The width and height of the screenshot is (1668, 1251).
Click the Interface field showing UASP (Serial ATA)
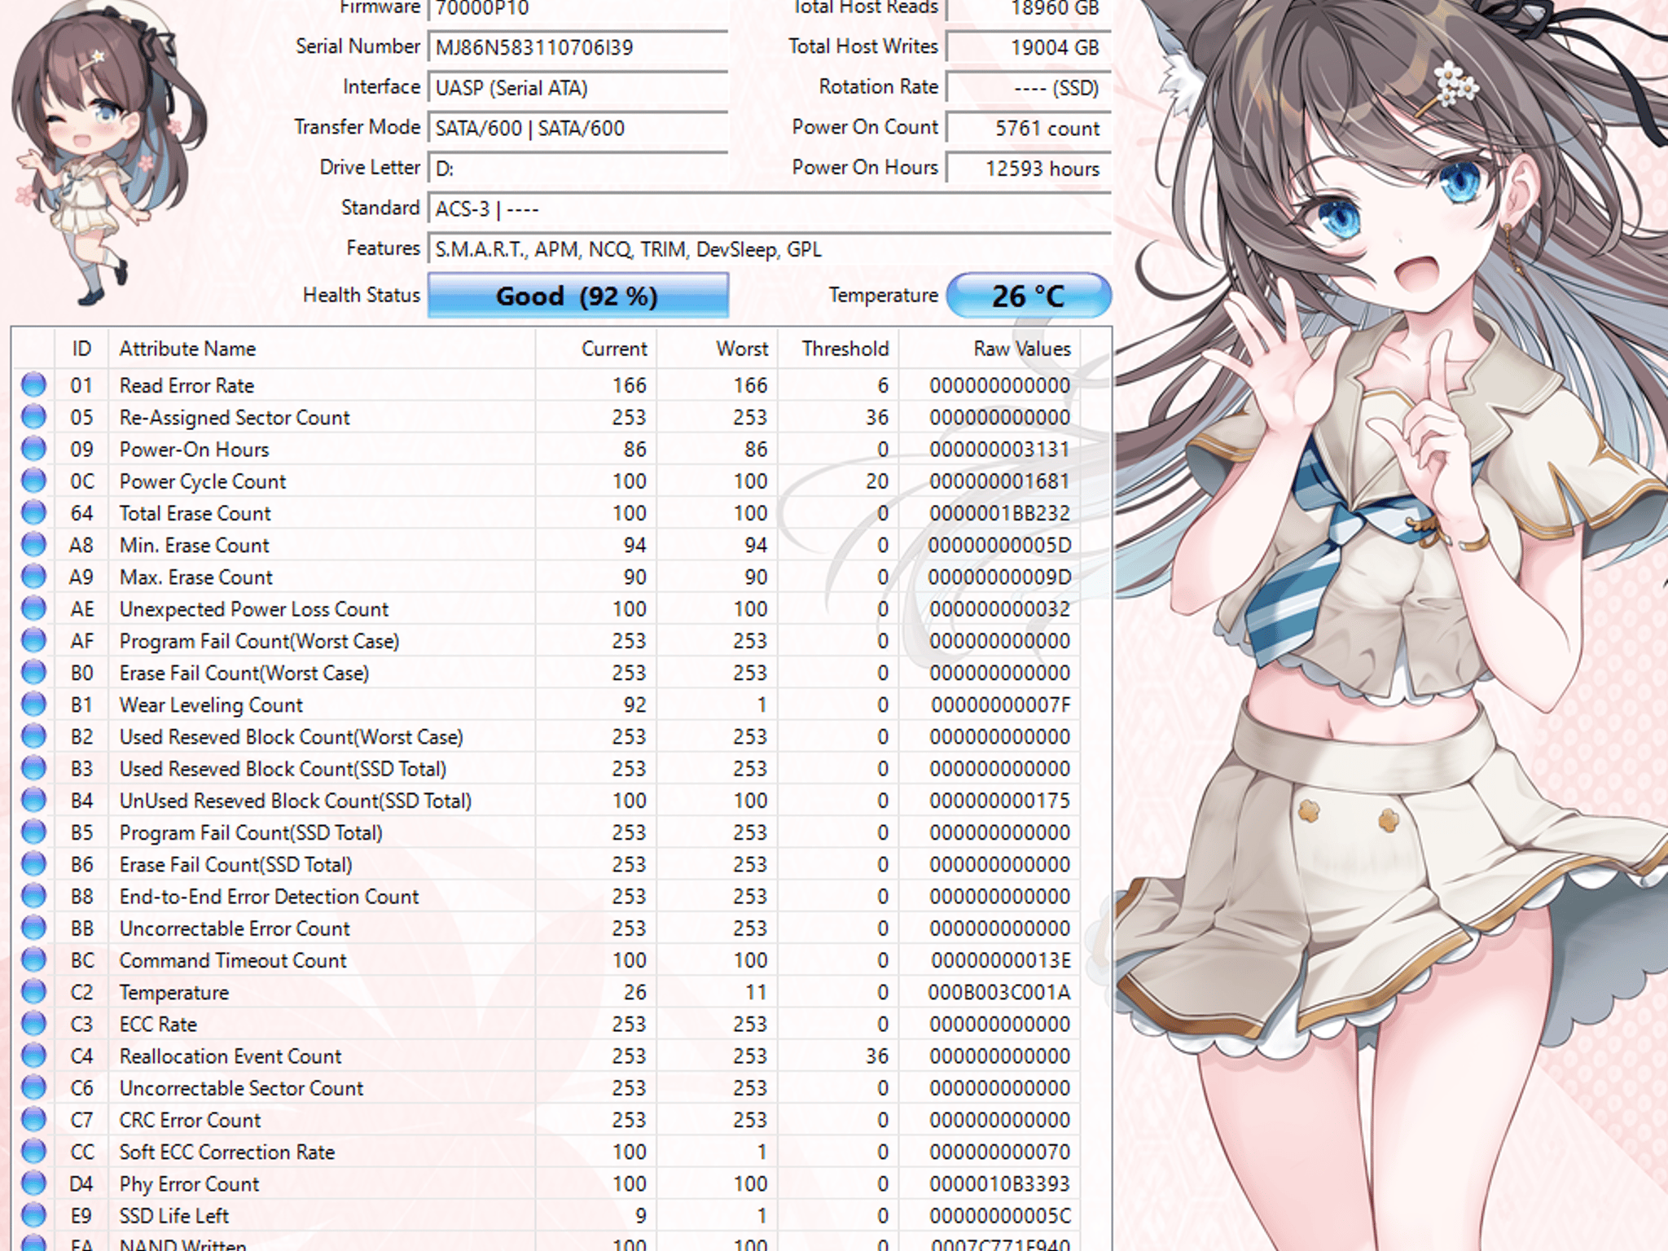click(578, 87)
